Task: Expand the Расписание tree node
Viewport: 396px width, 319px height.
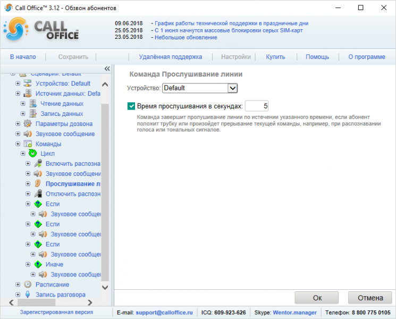Action: point(18,284)
